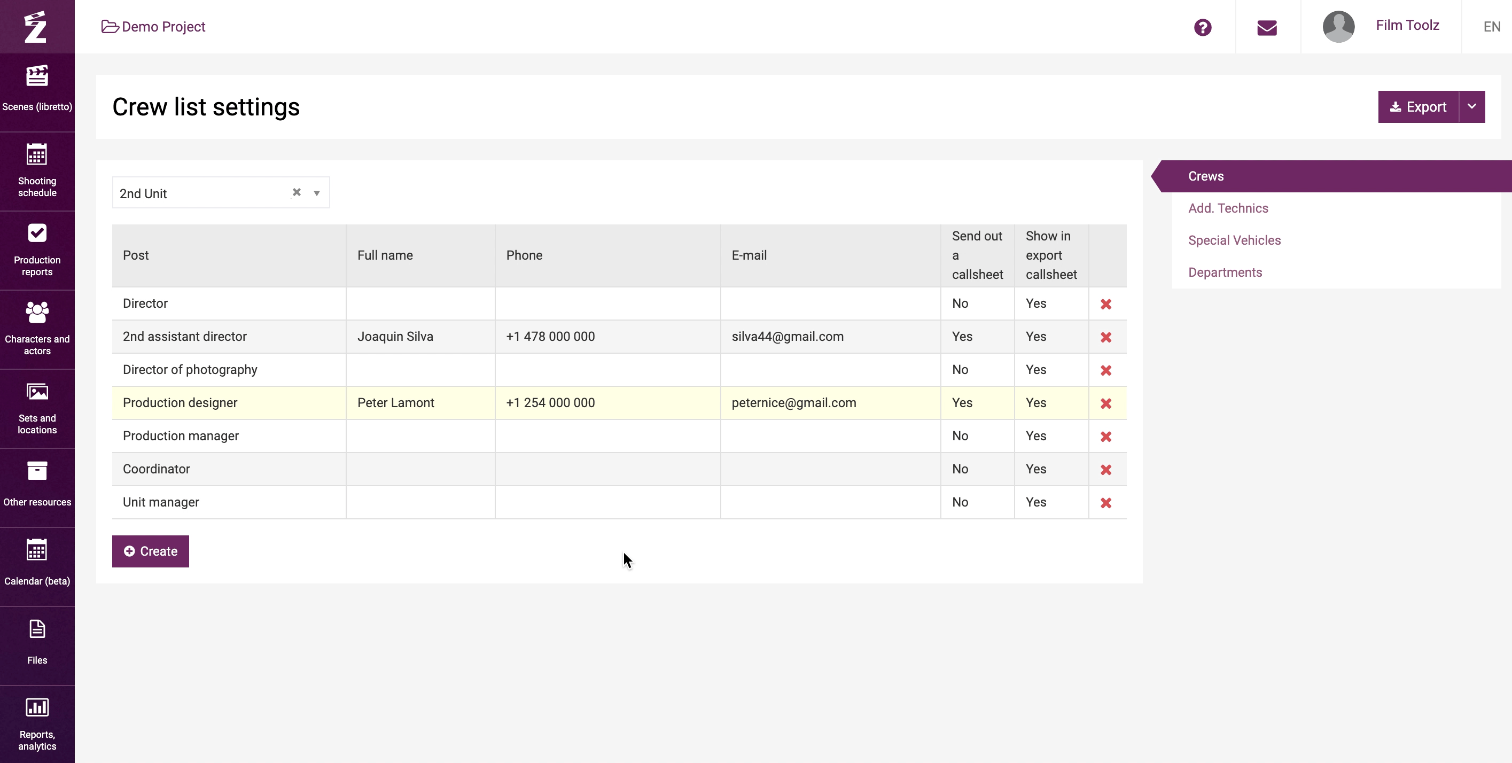Image resolution: width=1512 pixels, height=763 pixels.
Task: Click the Export button
Action: point(1418,107)
